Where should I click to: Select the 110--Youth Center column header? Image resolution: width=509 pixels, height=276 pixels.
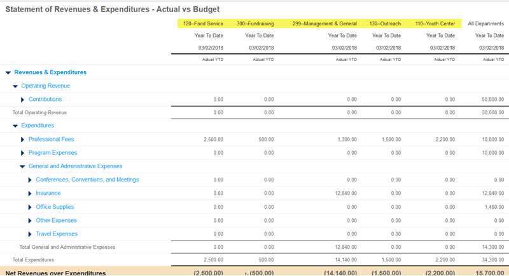coord(435,23)
